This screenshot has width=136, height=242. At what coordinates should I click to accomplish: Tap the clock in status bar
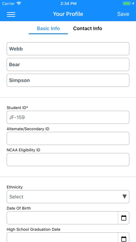click(68, 4)
